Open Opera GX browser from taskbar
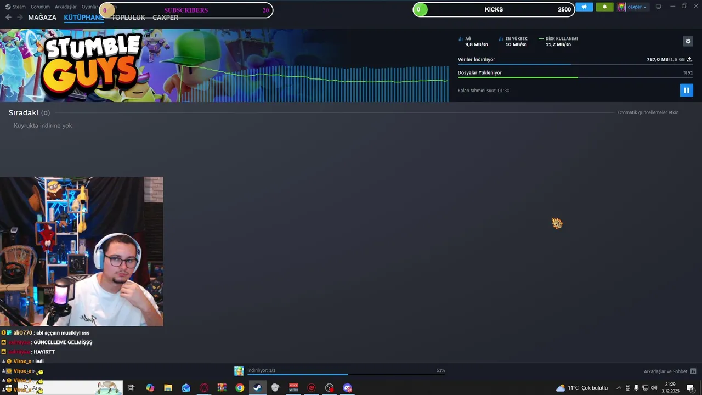 click(204, 388)
